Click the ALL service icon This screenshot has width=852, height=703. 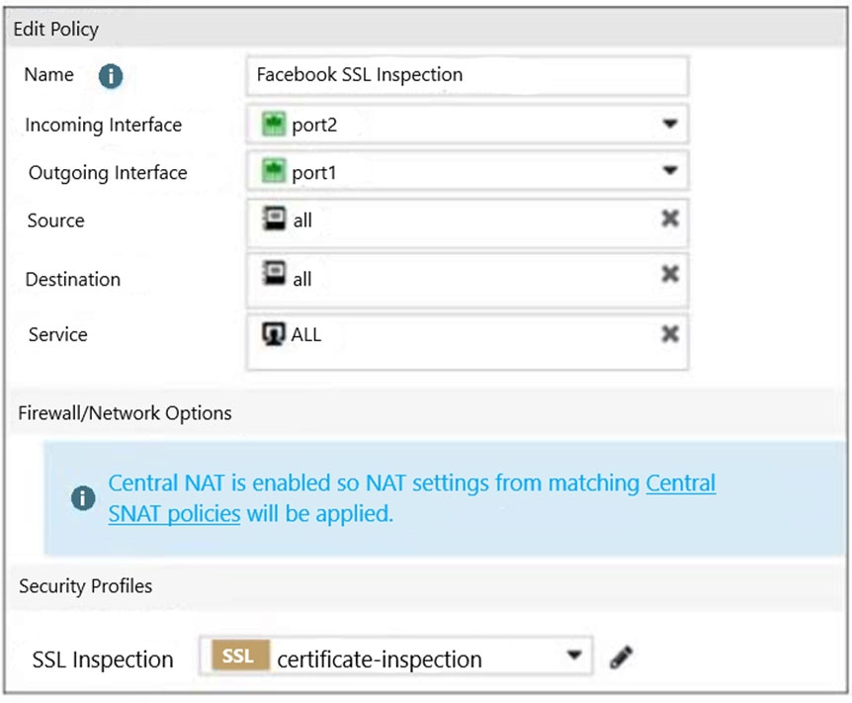click(274, 334)
